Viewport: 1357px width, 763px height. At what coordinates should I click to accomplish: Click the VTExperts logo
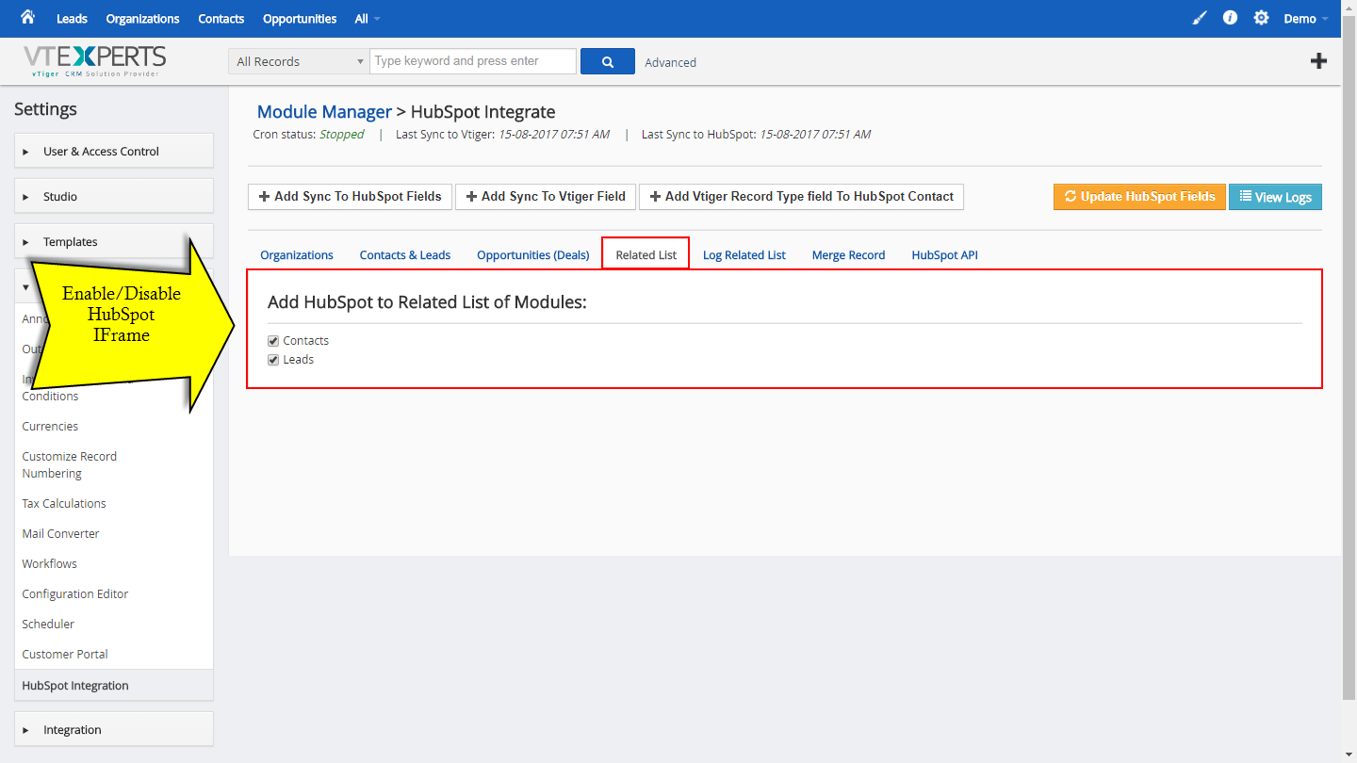pos(95,60)
